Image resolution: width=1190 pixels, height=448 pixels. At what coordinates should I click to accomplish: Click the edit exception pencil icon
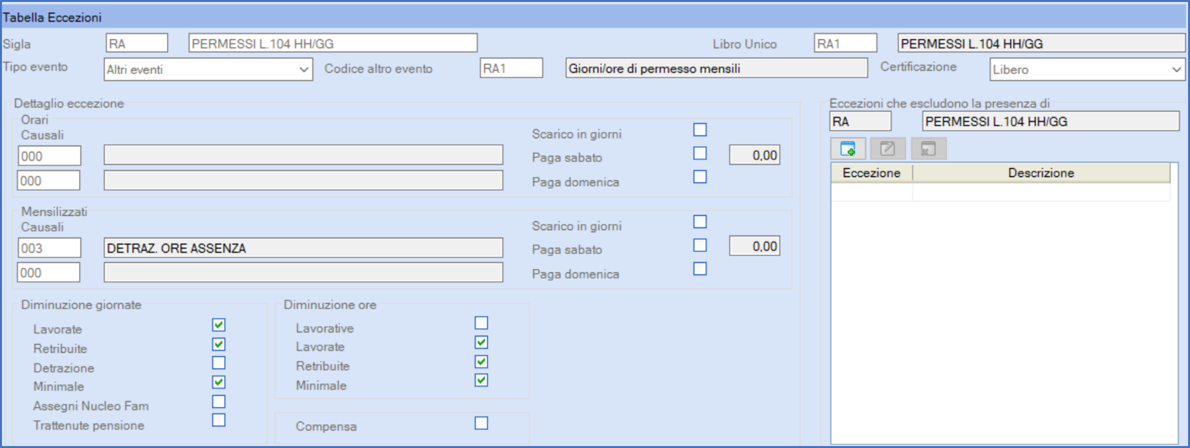[888, 149]
